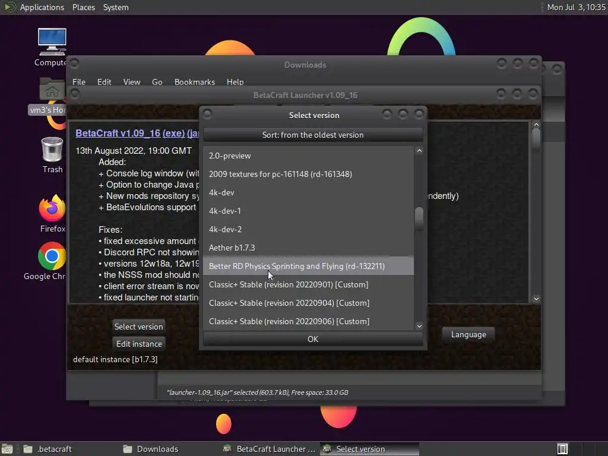Click the default instance [b1.7.3] label
Viewport: 608px width, 456px height.
coord(115,359)
